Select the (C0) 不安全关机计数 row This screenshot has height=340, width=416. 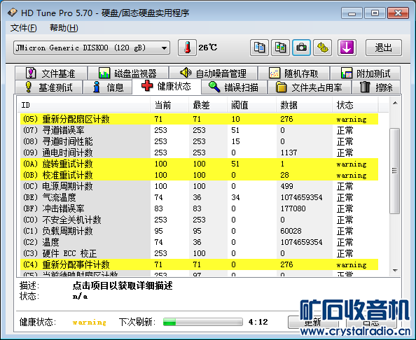tap(199, 220)
